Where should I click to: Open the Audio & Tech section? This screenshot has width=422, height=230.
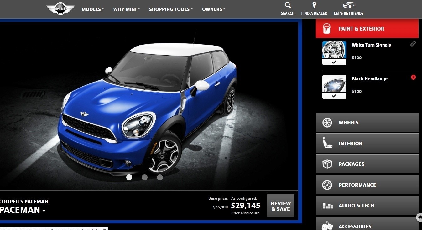[x=367, y=206]
